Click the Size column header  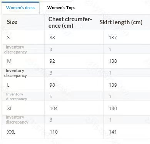(12, 22)
